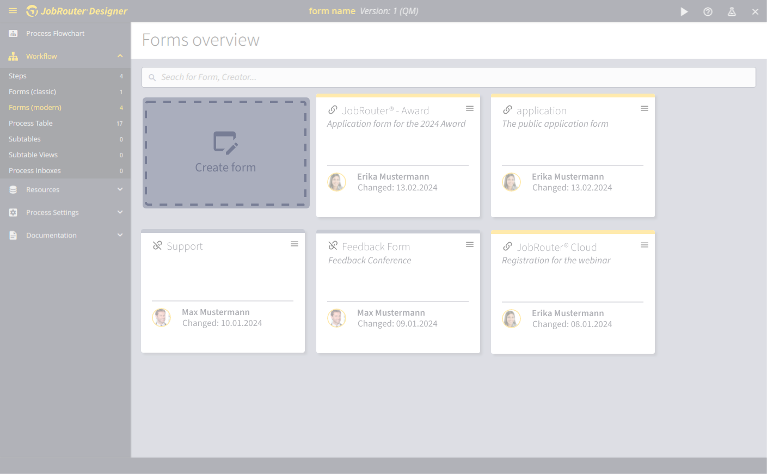The height and width of the screenshot is (474, 767).
Task: Click Max Mustermann name on Support card
Action: click(216, 312)
